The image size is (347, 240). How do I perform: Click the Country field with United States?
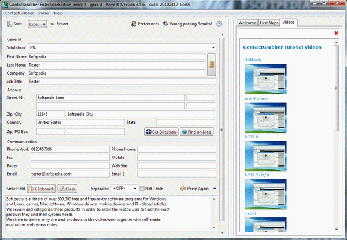tap(80, 123)
